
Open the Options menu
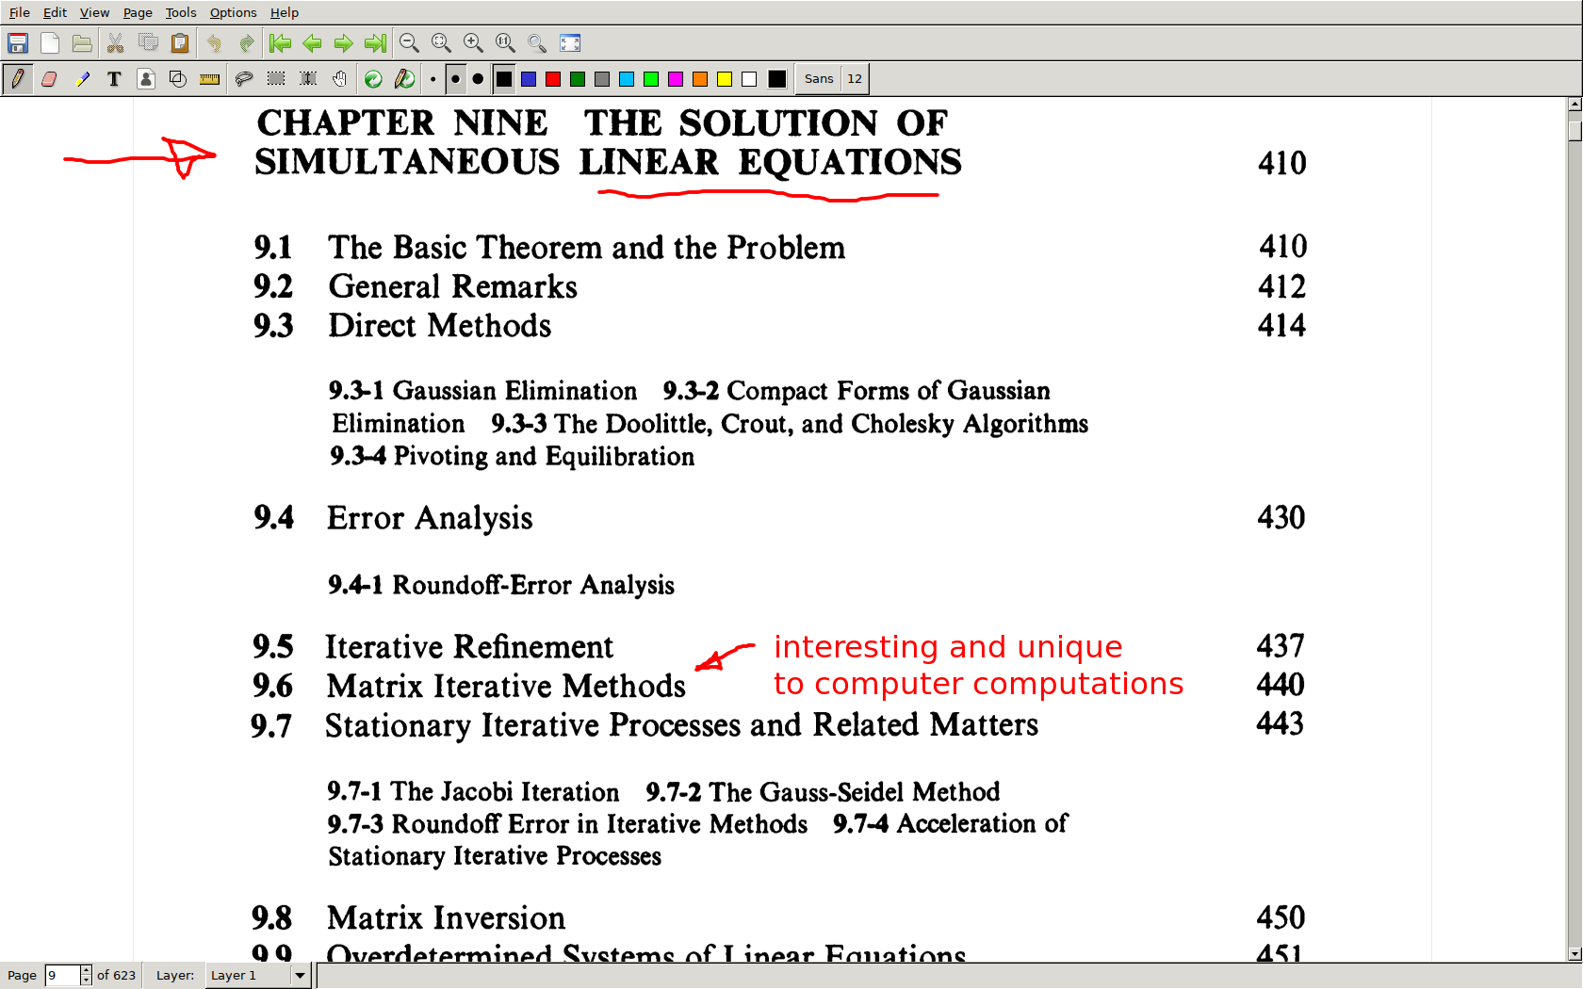click(233, 12)
